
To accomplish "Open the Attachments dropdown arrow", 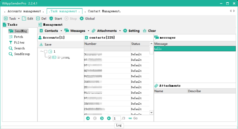I will [120, 31].
